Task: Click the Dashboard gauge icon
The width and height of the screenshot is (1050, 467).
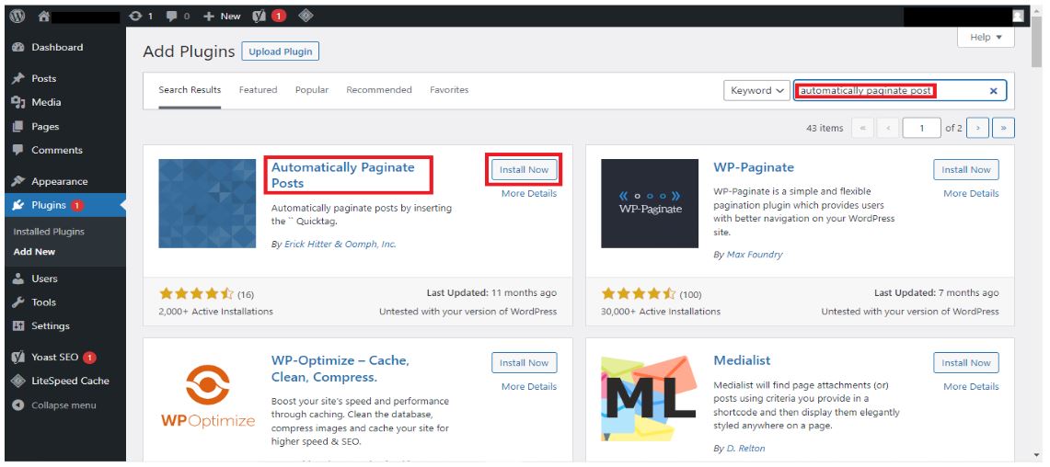Action: (18, 48)
